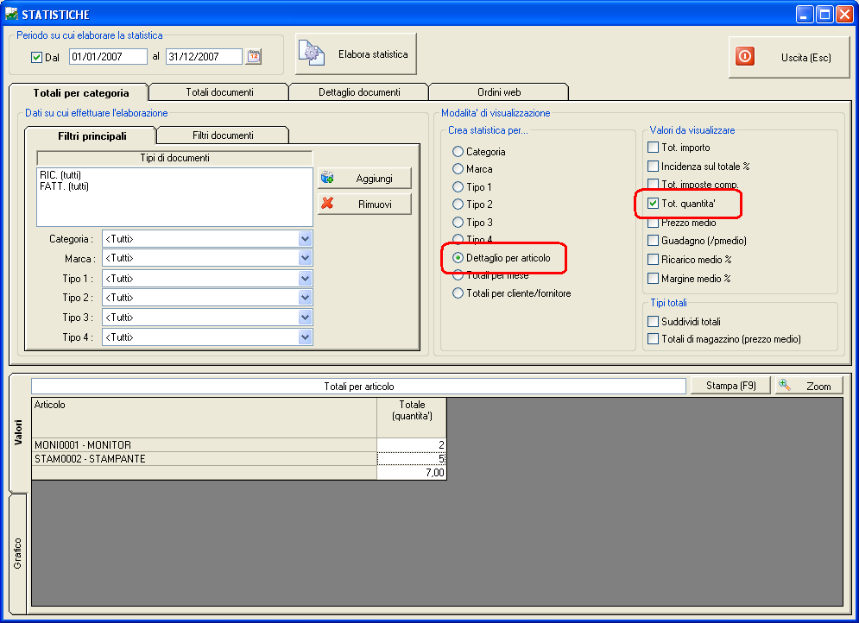The width and height of the screenshot is (859, 623).
Task: Select the Marca radio option
Action: tap(458, 169)
